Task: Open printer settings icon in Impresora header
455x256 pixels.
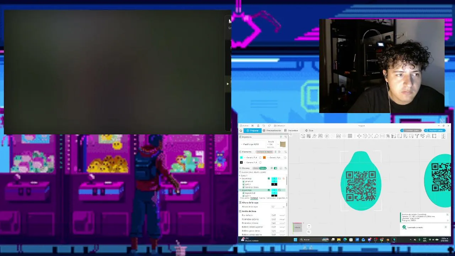Action: coord(285,137)
